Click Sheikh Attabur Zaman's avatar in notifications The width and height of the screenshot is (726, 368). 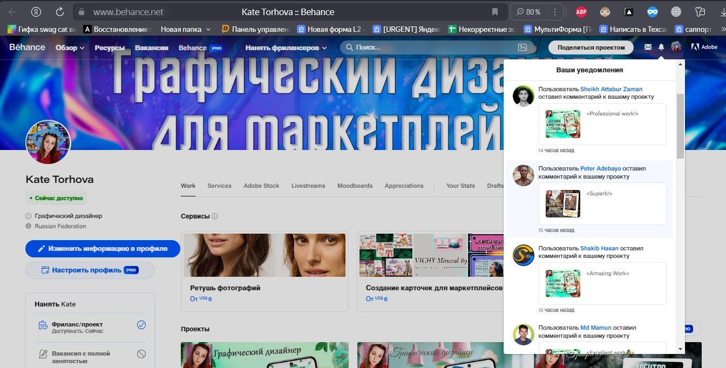(x=523, y=96)
